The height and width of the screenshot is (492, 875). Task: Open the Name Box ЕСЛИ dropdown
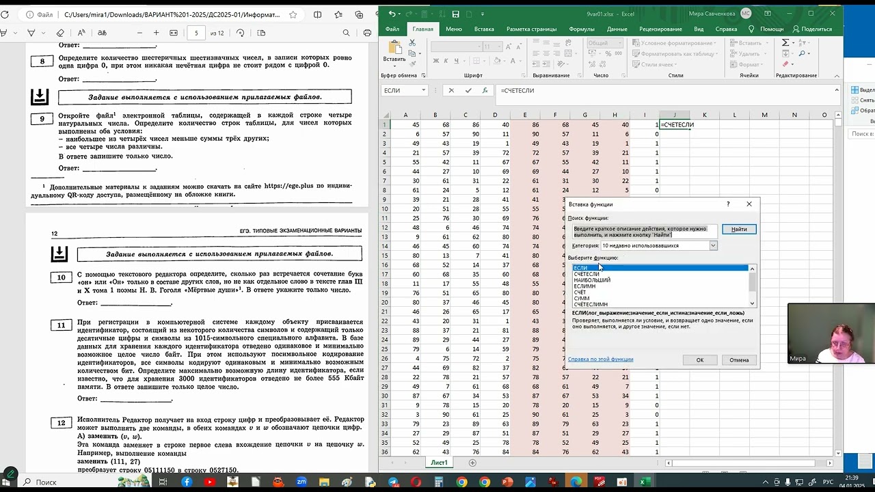tap(424, 90)
